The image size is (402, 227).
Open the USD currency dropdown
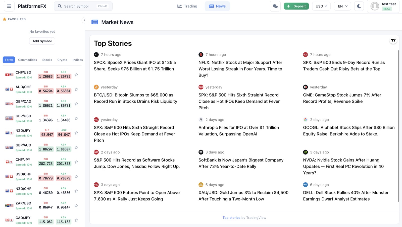[x=321, y=6]
